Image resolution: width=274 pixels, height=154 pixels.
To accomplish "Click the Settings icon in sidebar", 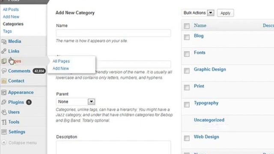I will [x=4, y=132].
